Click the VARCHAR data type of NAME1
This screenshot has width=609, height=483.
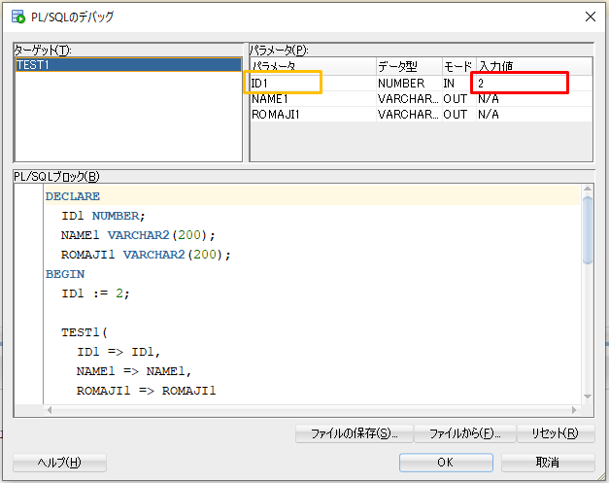(409, 99)
